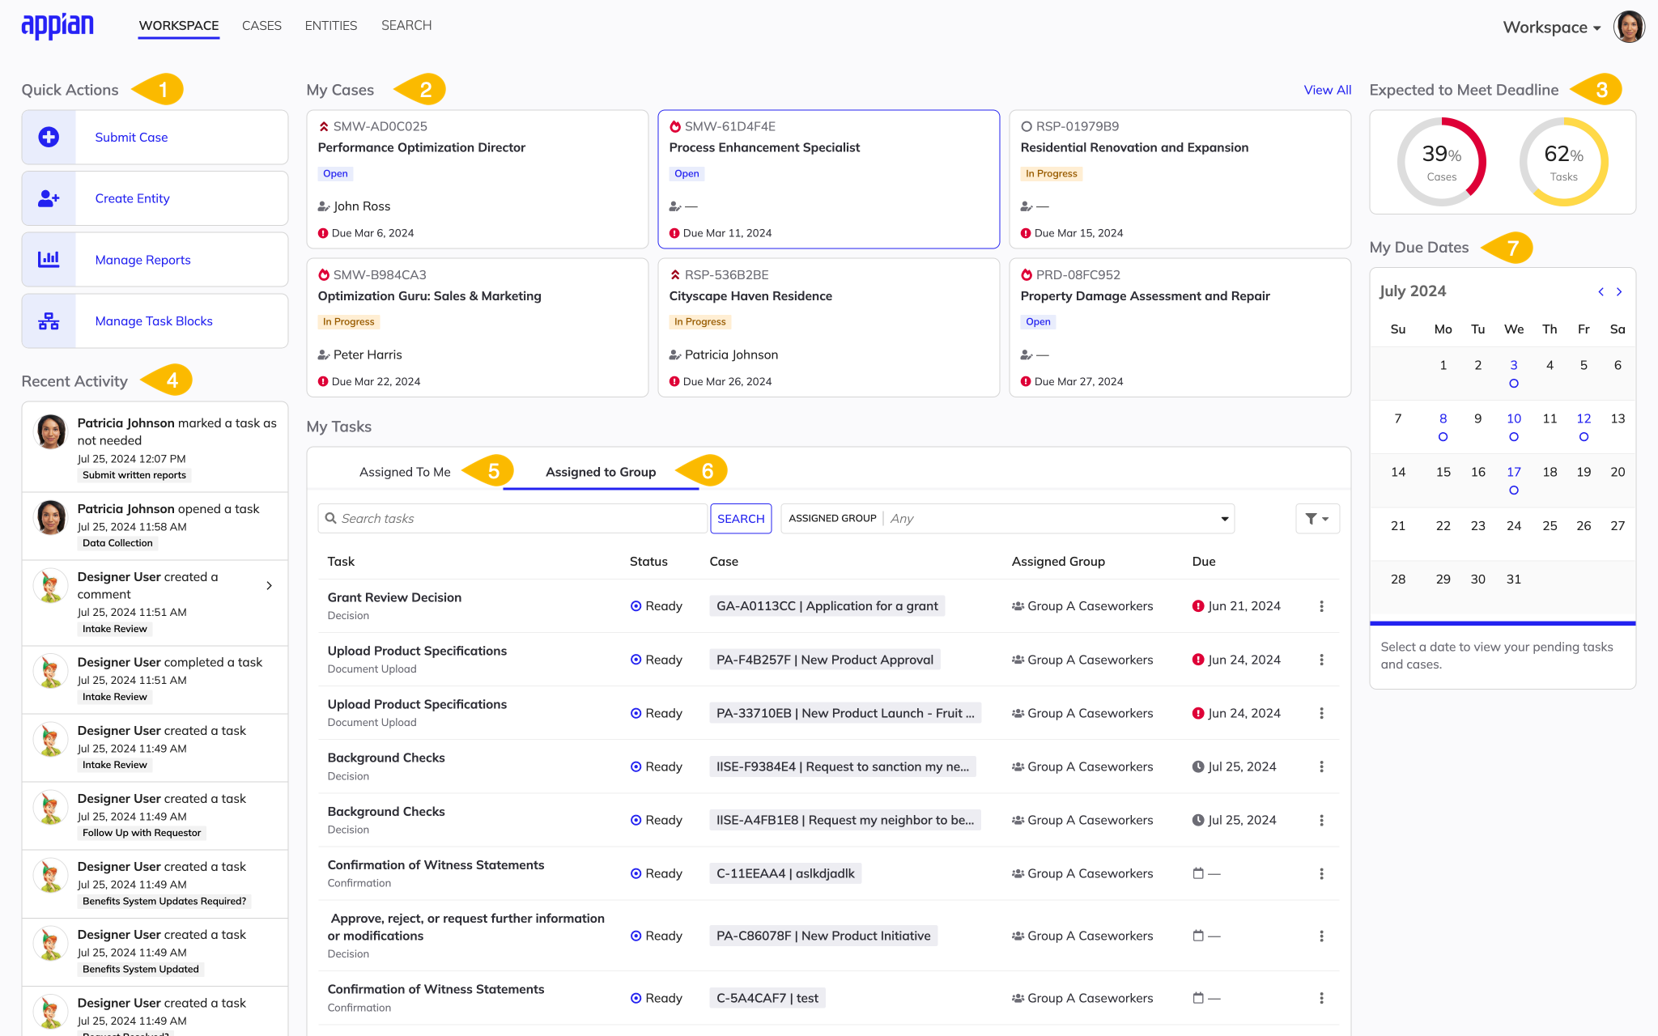
Task: Click the SEARCH button next to Search tasks
Action: coord(741,518)
